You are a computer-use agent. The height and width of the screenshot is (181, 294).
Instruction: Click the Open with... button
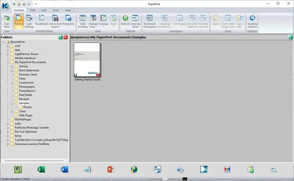pos(240,21)
